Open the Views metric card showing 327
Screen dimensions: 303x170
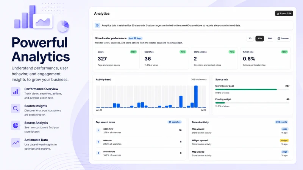coord(117,59)
